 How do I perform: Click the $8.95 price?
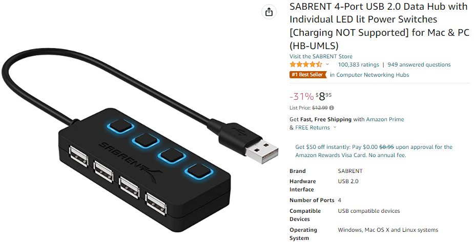(323, 96)
